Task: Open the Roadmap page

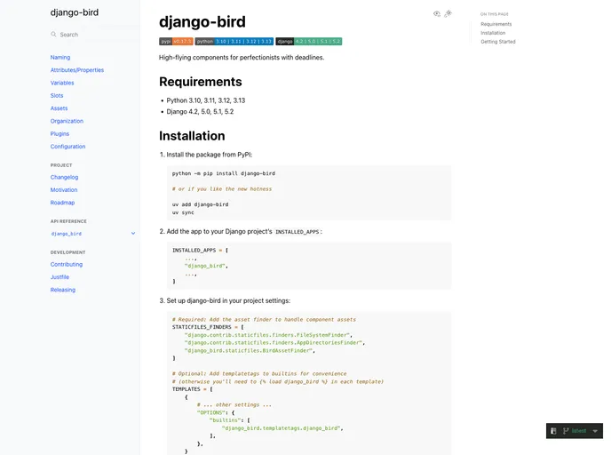Action: [x=62, y=203]
